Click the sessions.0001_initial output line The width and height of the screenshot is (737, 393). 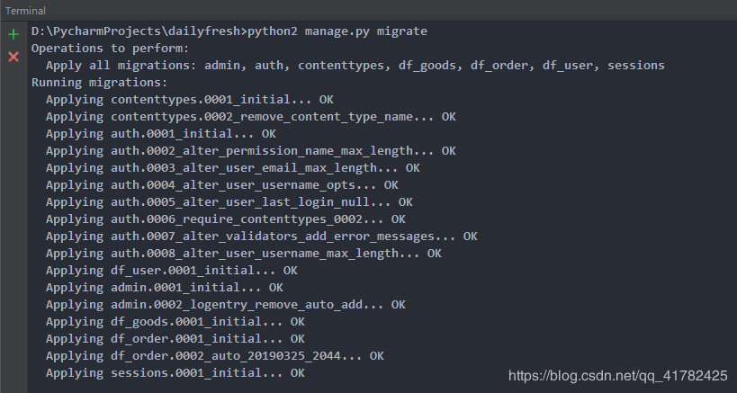[175, 372]
